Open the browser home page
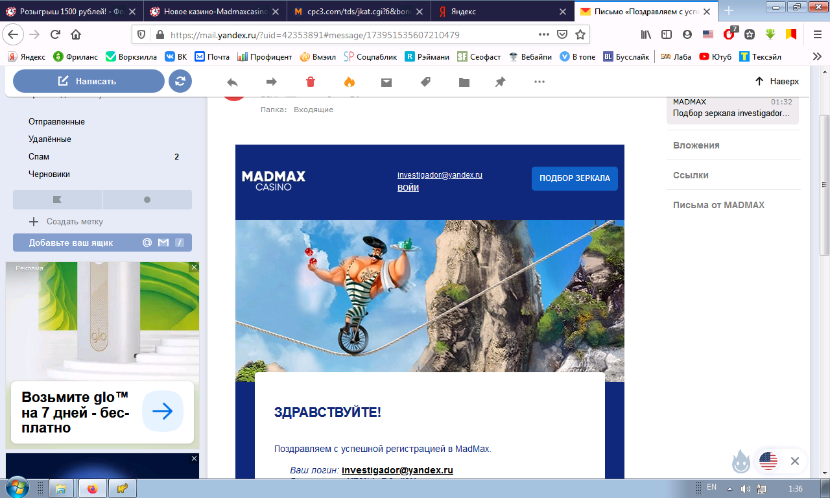Viewport: 830px width, 498px height. pyautogui.click(x=76, y=34)
